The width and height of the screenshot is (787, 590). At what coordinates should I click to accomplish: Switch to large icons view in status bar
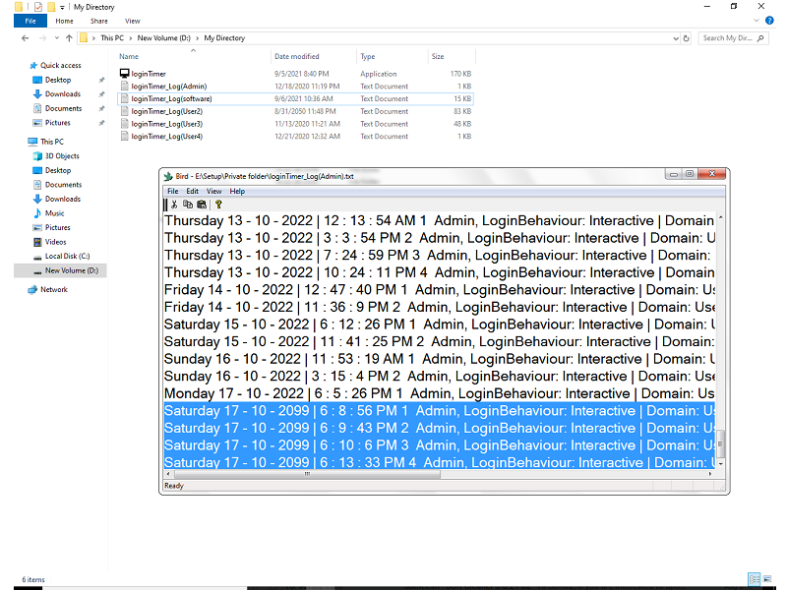click(767, 579)
